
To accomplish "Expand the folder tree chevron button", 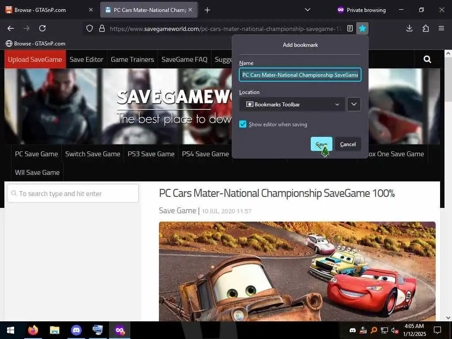I will [x=354, y=104].
